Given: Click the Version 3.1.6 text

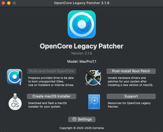Looking at the screenshot, I should (82, 53).
